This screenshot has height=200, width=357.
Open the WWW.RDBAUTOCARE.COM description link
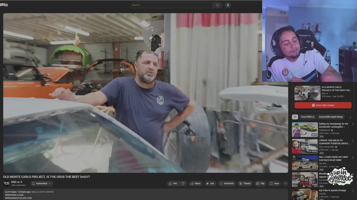tap(18, 198)
